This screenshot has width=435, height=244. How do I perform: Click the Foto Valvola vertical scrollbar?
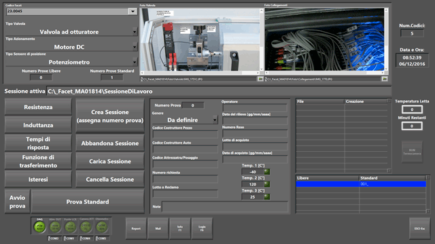click(x=261, y=39)
